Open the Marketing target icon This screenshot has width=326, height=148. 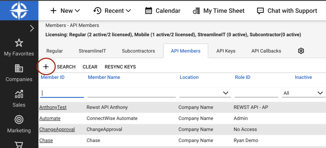pyautogui.click(x=19, y=120)
